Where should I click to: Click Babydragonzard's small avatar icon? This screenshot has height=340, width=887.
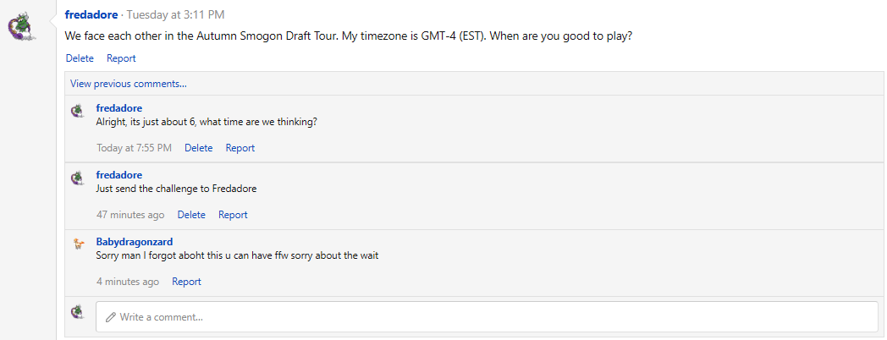click(78, 244)
